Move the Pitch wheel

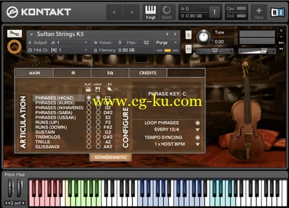(x=11, y=188)
